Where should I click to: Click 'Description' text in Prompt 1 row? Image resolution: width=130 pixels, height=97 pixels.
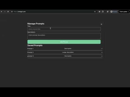click(x=68, y=48)
